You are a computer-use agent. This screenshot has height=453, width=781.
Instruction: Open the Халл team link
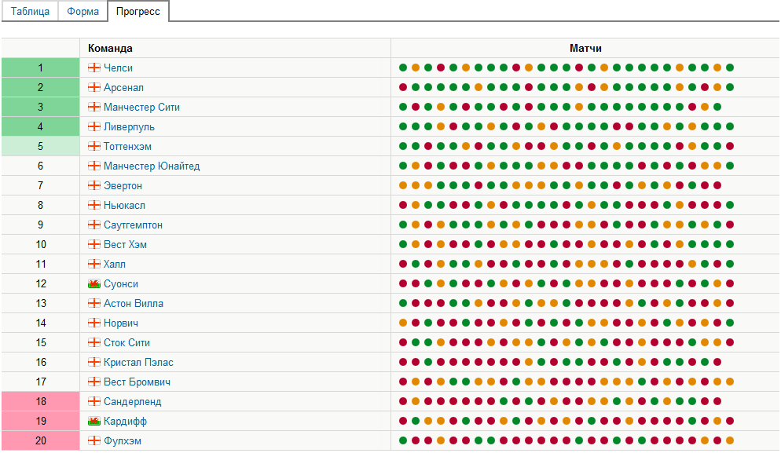[x=115, y=264]
